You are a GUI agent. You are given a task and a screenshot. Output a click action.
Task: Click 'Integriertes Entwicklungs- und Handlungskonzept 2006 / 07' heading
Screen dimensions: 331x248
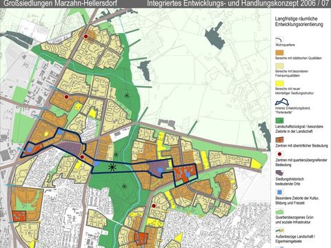[x=238, y=3]
